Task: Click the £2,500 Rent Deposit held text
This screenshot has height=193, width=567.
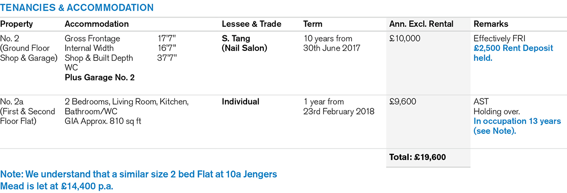Action: (513, 53)
